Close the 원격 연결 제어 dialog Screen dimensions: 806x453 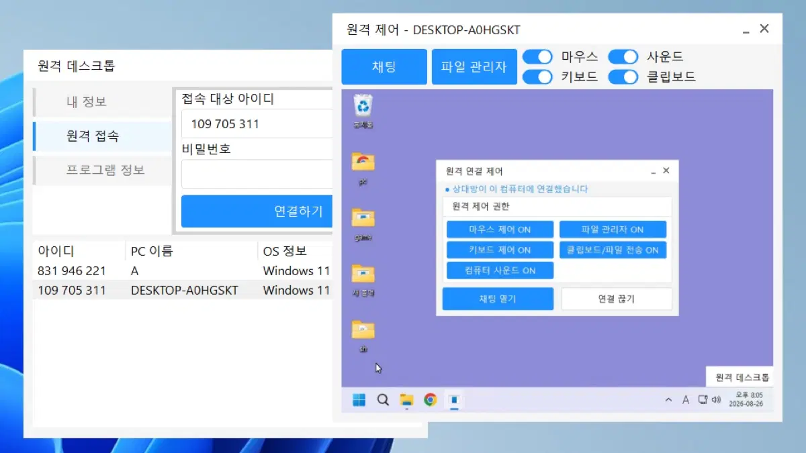[666, 171]
